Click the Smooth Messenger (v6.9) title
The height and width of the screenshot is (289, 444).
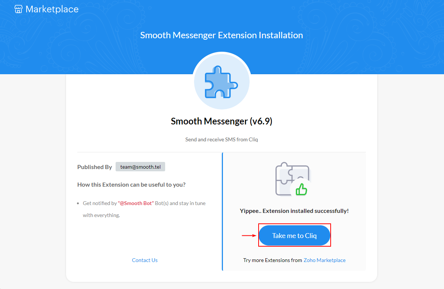pos(221,121)
